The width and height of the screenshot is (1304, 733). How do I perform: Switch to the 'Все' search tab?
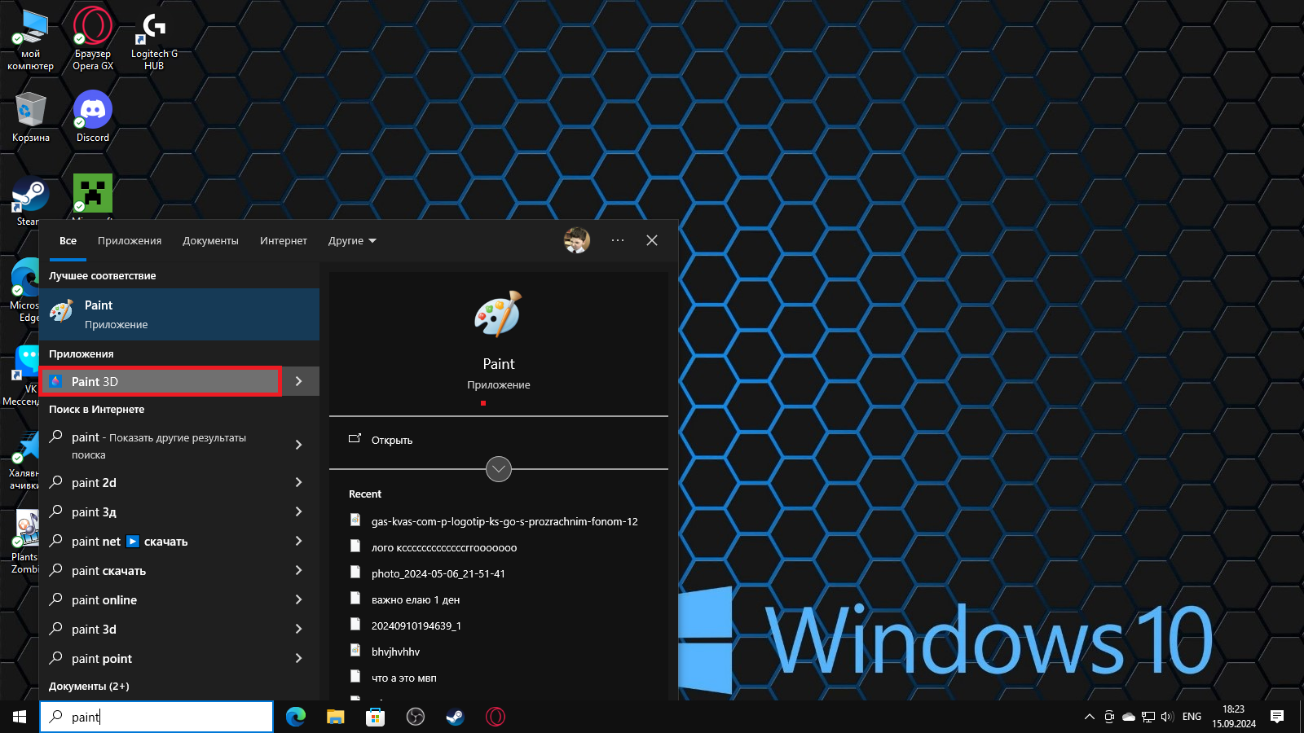coord(68,241)
